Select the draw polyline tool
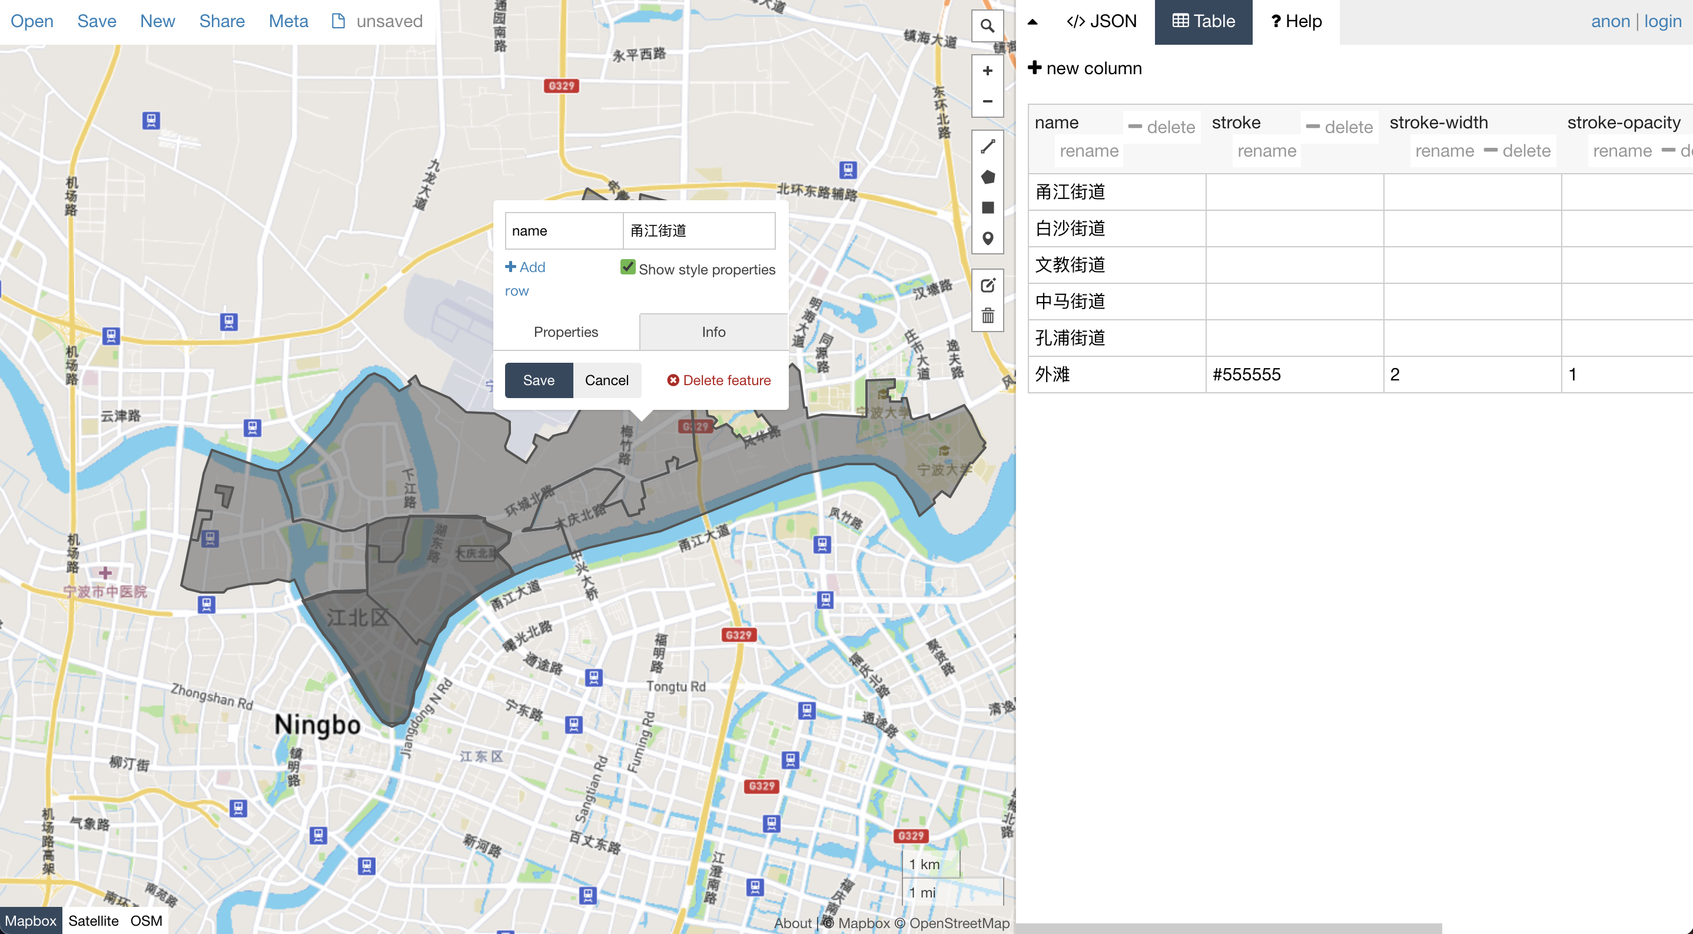Image resolution: width=1693 pixels, height=934 pixels. click(x=987, y=147)
